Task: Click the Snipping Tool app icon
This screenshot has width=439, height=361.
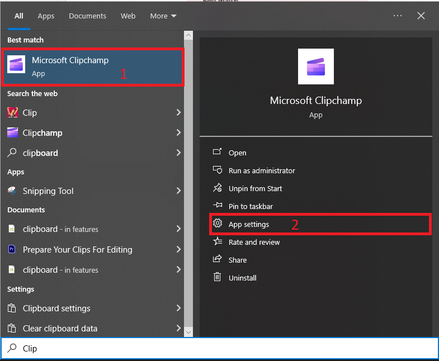Action: tap(12, 191)
